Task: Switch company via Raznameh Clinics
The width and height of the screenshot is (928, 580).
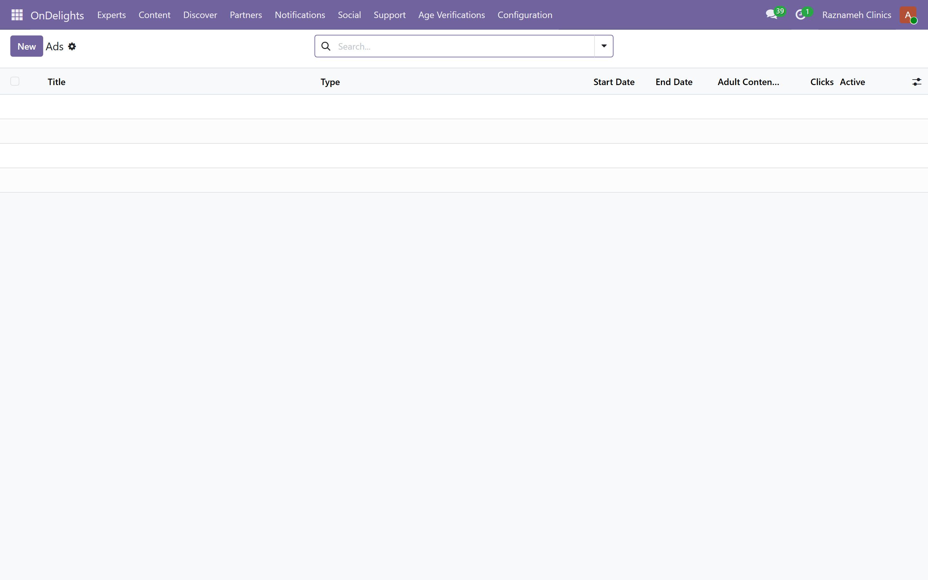Action: pyautogui.click(x=856, y=15)
